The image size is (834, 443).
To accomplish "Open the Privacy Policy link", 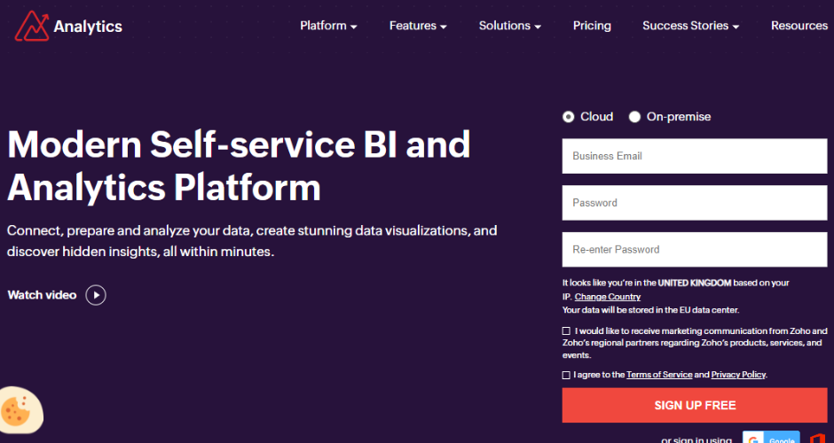I will coord(738,375).
